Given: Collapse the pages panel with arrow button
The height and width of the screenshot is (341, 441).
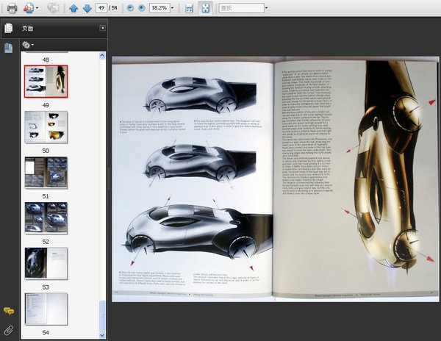Looking at the screenshot, I should click(102, 28).
